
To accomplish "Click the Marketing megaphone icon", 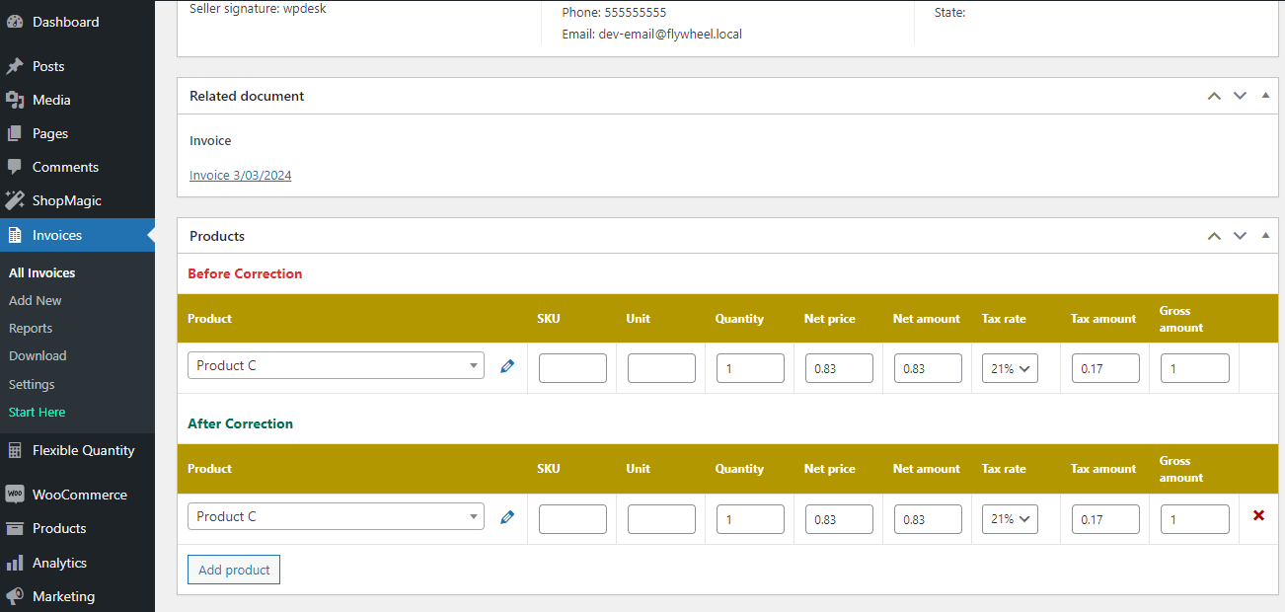I will tap(15, 596).
